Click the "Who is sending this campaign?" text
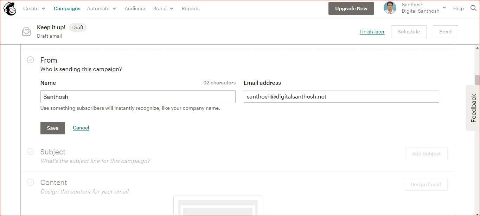 coord(81,69)
